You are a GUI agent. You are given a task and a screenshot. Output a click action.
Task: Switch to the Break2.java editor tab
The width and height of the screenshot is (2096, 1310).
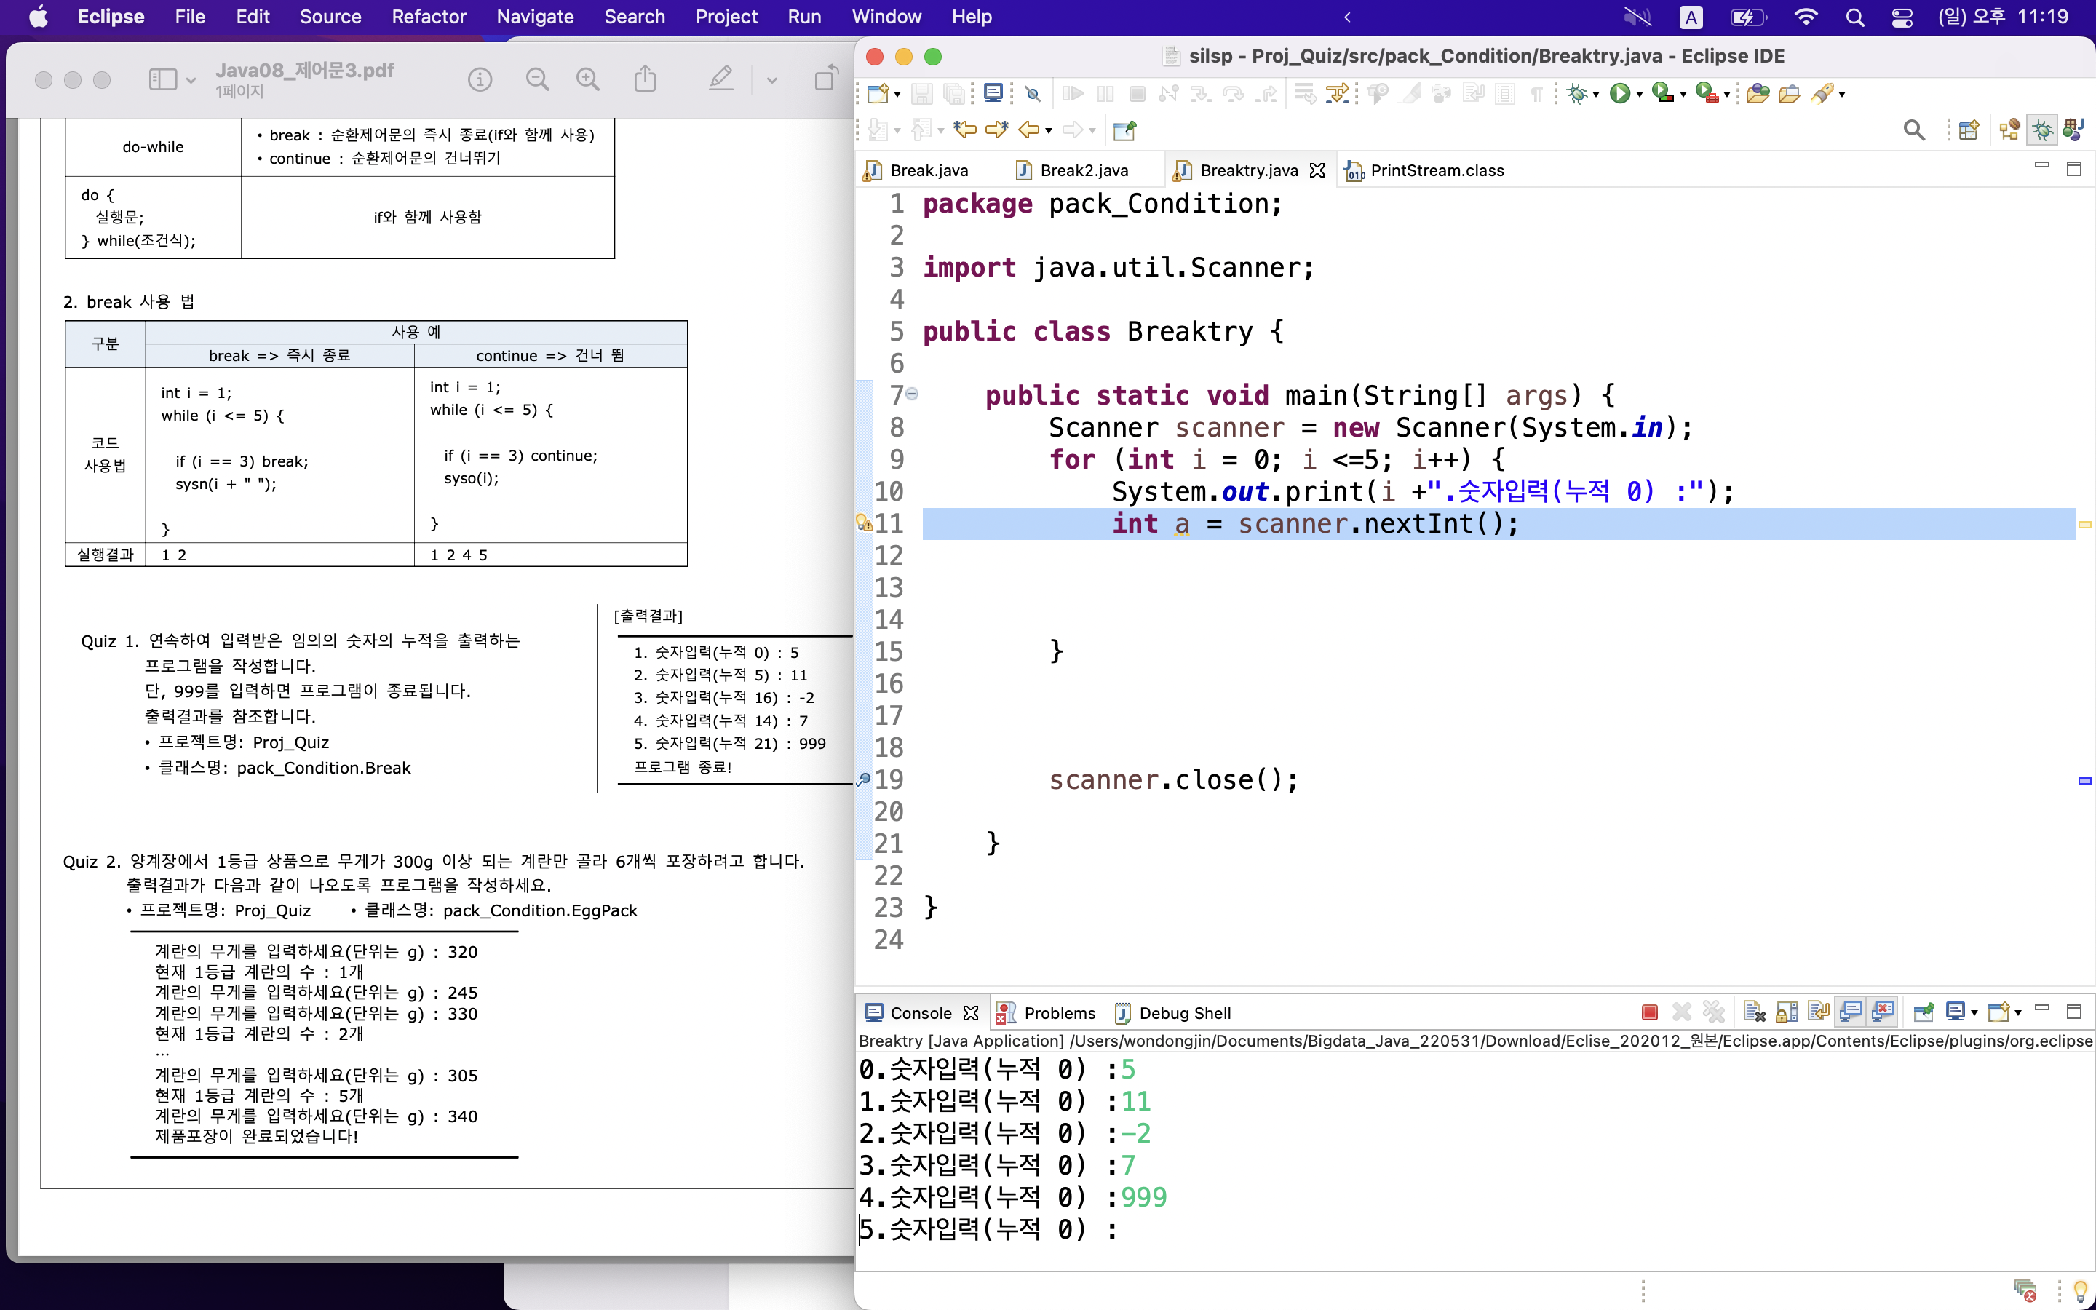1083,171
